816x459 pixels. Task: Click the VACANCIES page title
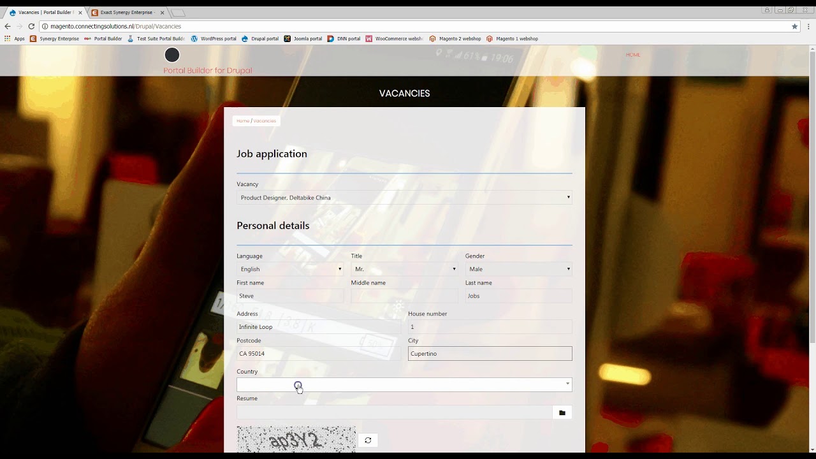(x=404, y=94)
